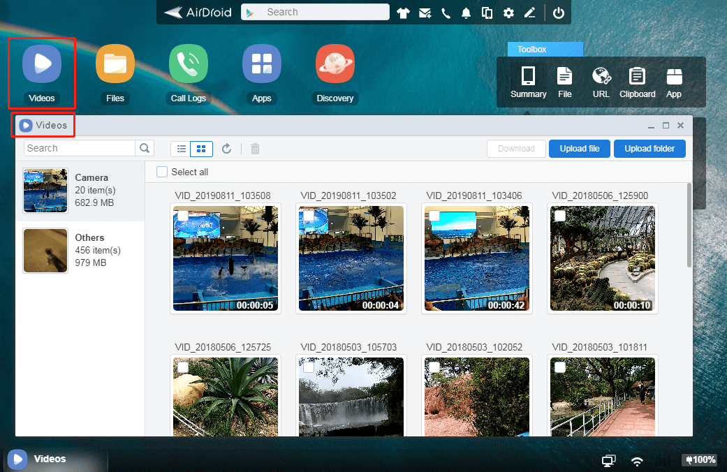Tick checkbox on VID_20180506_125900
This screenshot has width=727, height=472.
pyautogui.click(x=560, y=216)
